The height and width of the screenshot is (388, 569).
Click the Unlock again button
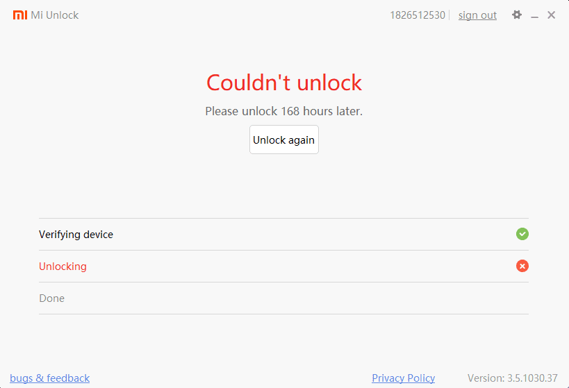[x=283, y=140]
